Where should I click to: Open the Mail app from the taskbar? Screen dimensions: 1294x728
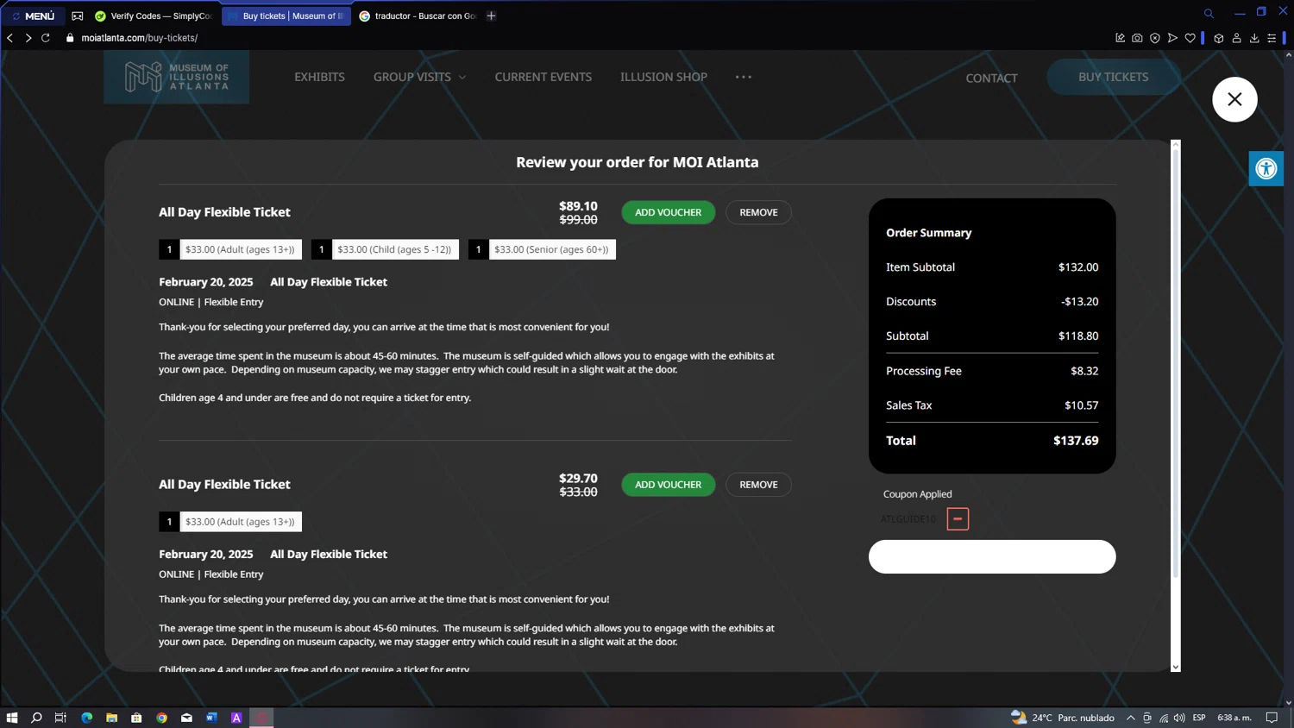click(186, 718)
